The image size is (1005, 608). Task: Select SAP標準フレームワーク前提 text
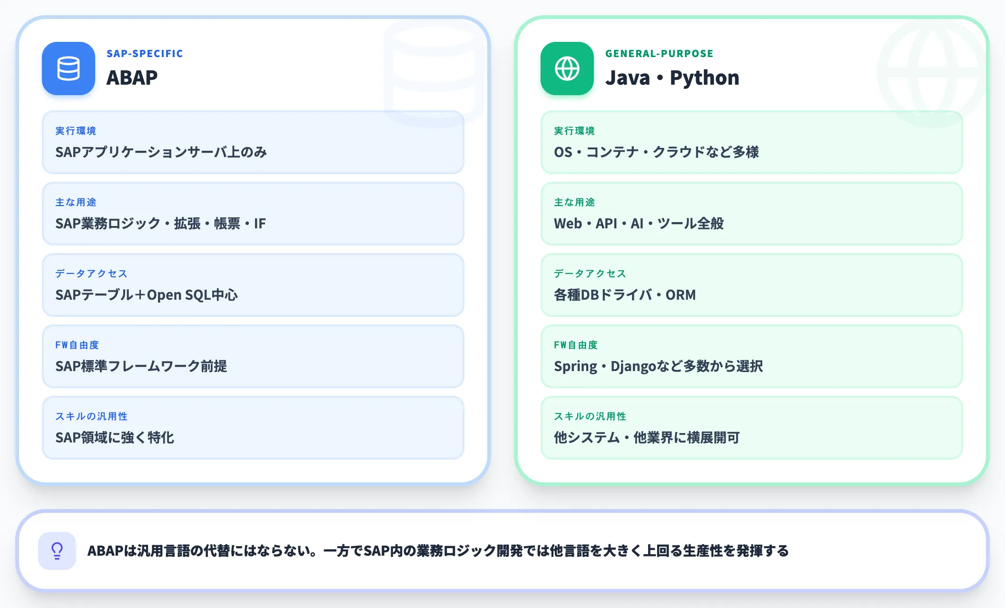click(x=141, y=366)
